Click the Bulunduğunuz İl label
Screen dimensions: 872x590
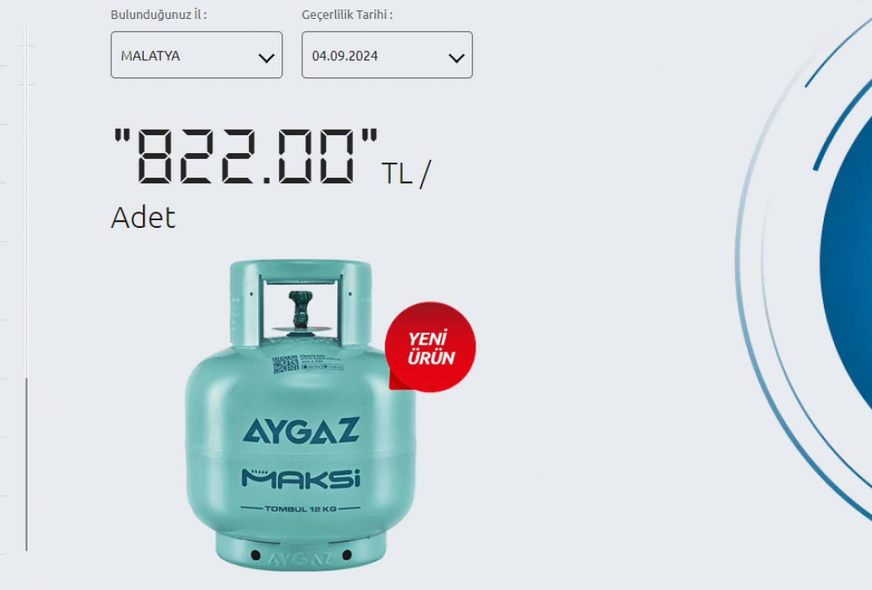point(159,15)
